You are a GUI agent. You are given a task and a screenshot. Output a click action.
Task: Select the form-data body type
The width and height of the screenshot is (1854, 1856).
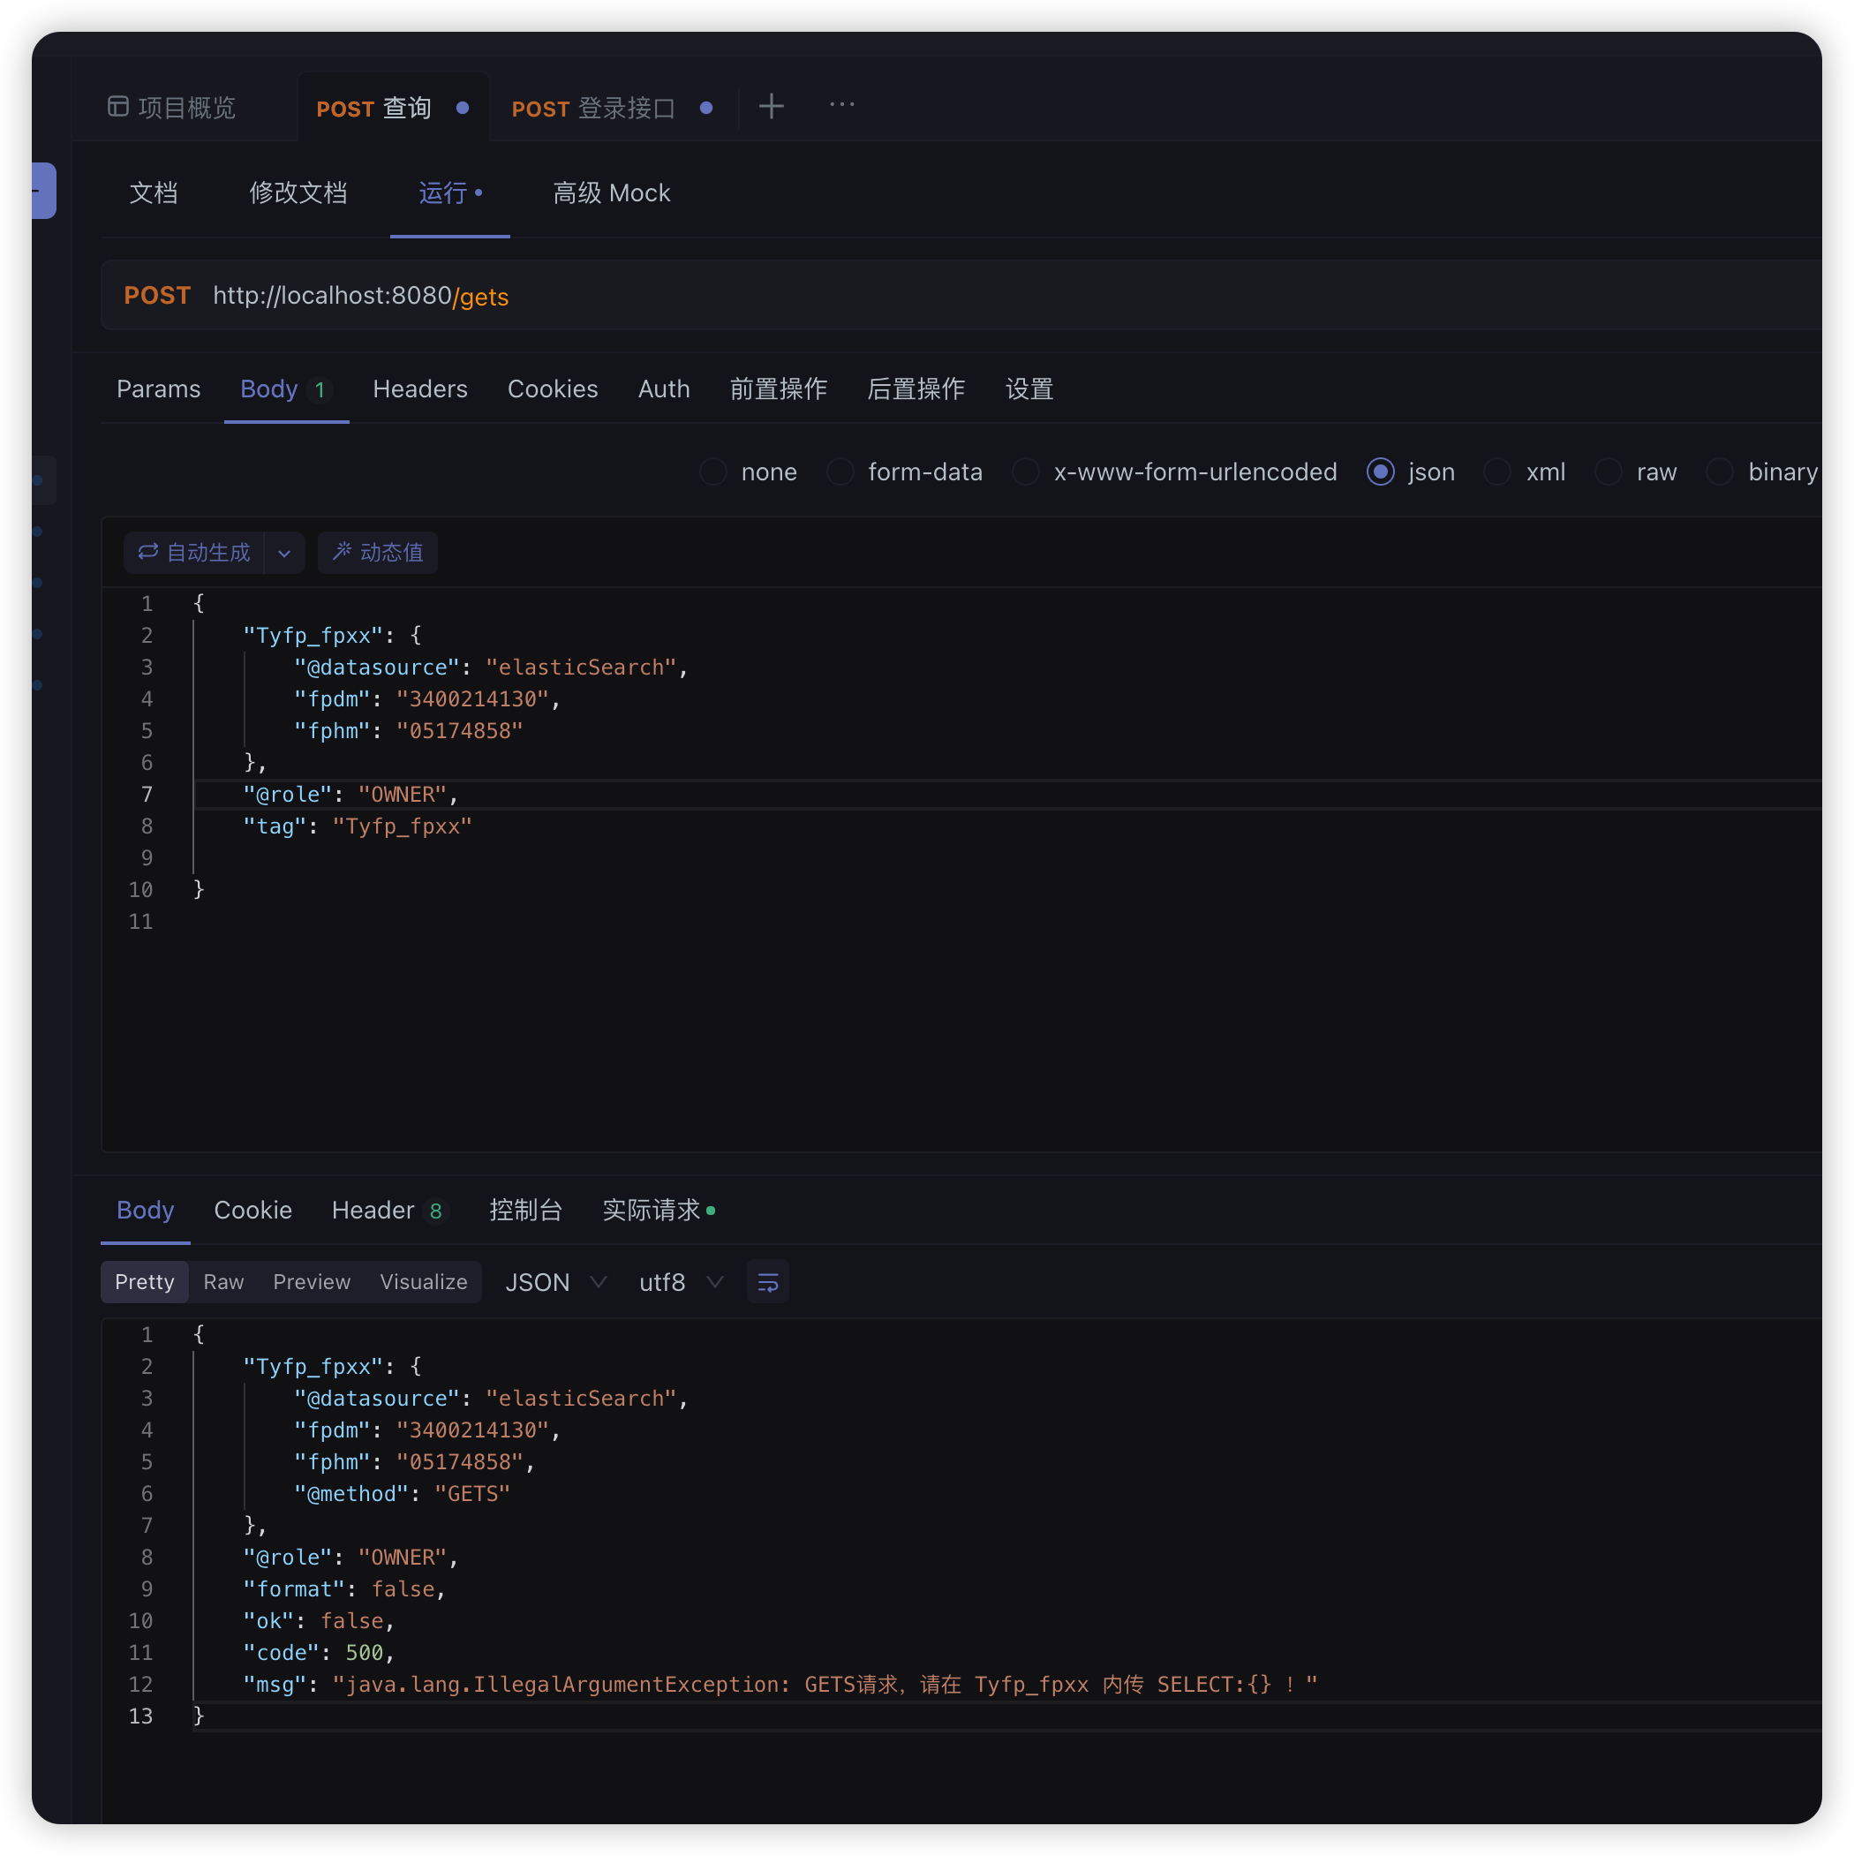click(840, 472)
